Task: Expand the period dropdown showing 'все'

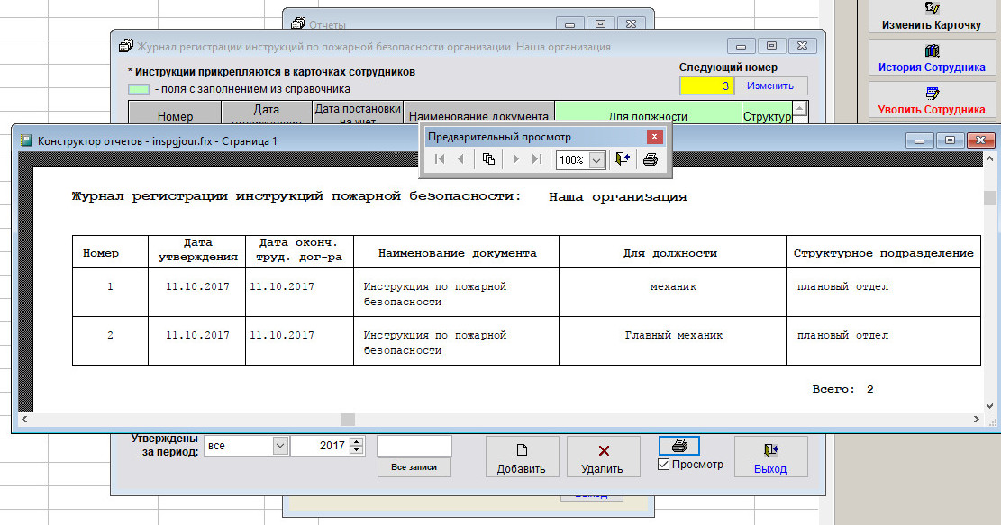Action: click(279, 446)
